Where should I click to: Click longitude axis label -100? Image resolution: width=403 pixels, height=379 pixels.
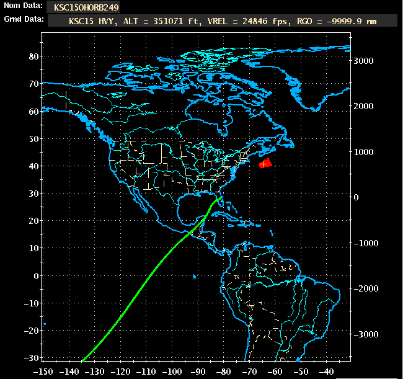pos(172,372)
